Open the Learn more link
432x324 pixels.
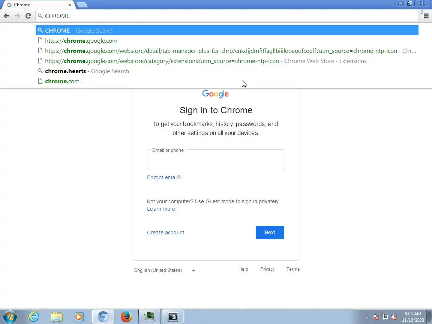pos(161,209)
